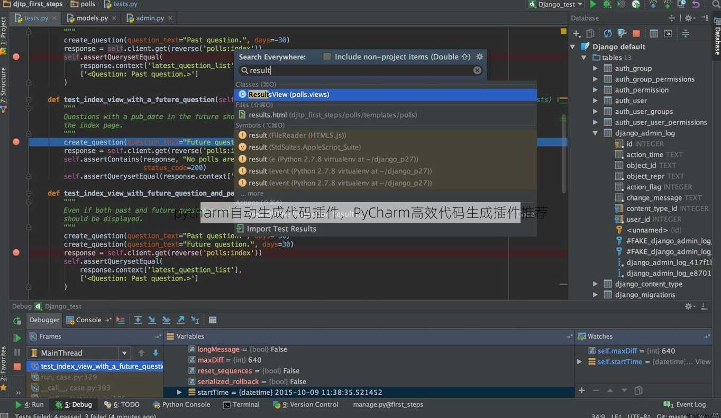Select the Debugger tab

point(44,320)
